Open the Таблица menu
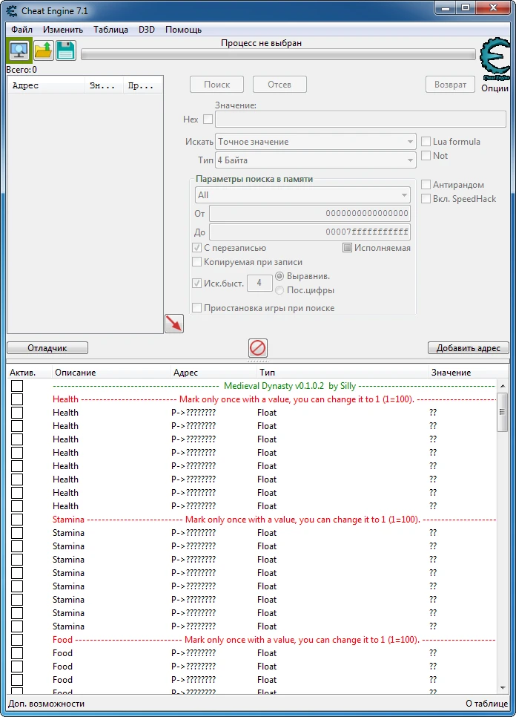 coord(110,29)
